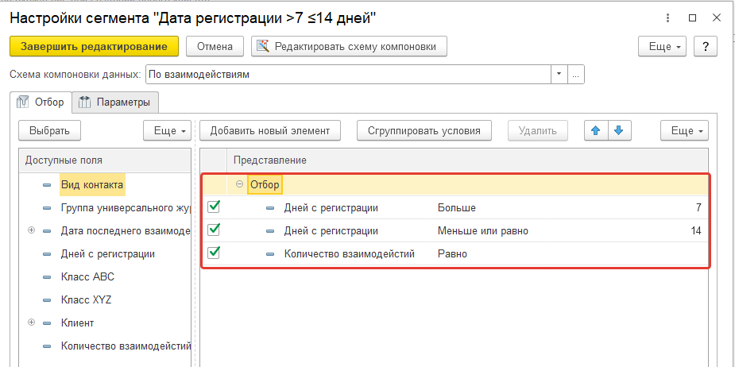Click the field icon next to Класс ABC
This screenshot has width=735, height=367.
point(46,277)
